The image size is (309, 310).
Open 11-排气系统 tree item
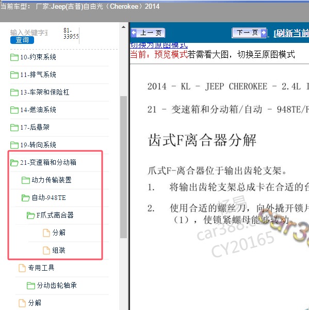tap(38, 75)
